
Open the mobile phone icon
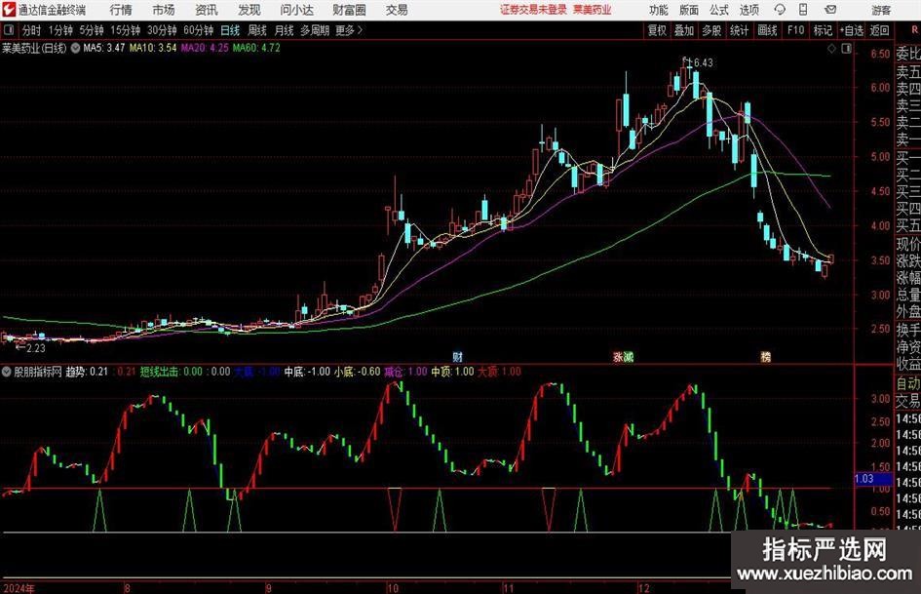tap(803, 10)
